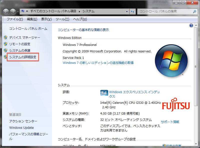This screenshot has height=148, width=200.
Task: Click the blue help question mark icon
Action: (191, 26)
